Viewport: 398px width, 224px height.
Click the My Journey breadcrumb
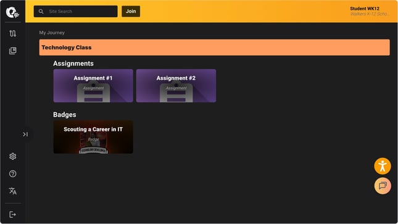pos(52,33)
